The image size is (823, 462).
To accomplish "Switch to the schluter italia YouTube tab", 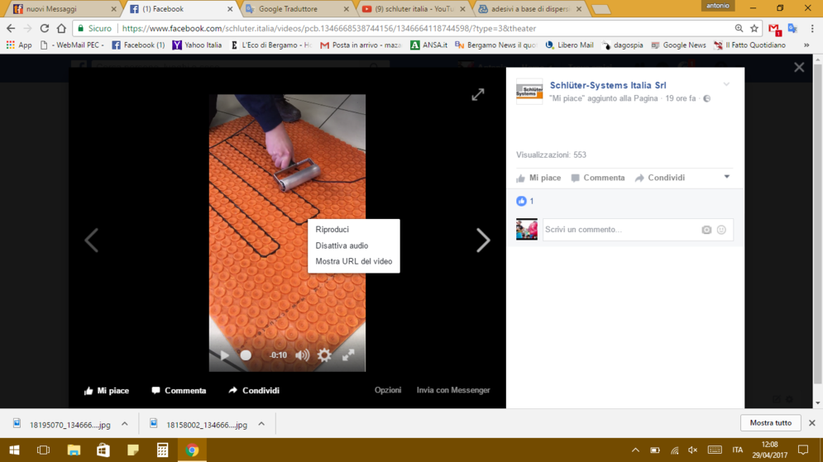I will [412, 9].
